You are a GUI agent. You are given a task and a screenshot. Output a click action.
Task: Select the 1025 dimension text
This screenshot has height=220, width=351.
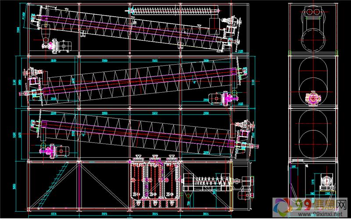pos(240,51)
